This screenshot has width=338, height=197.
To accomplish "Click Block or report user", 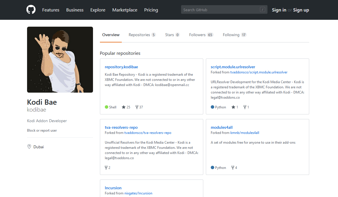I will pos(42,130).
